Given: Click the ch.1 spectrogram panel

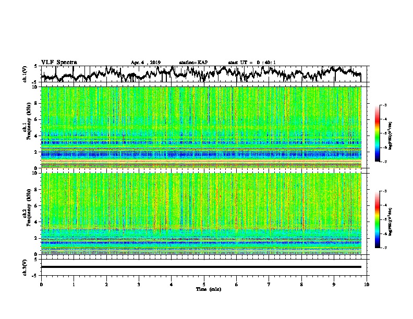Looking at the screenshot, I should pos(201,127).
